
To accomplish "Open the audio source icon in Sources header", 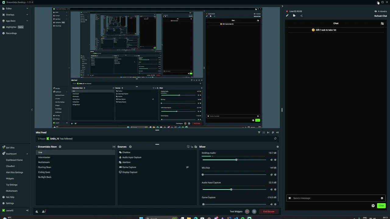I will click(192, 147).
